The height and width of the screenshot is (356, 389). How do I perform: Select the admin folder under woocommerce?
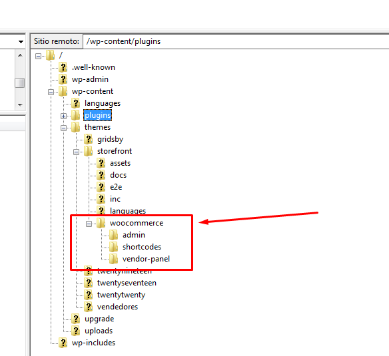coord(134,235)
